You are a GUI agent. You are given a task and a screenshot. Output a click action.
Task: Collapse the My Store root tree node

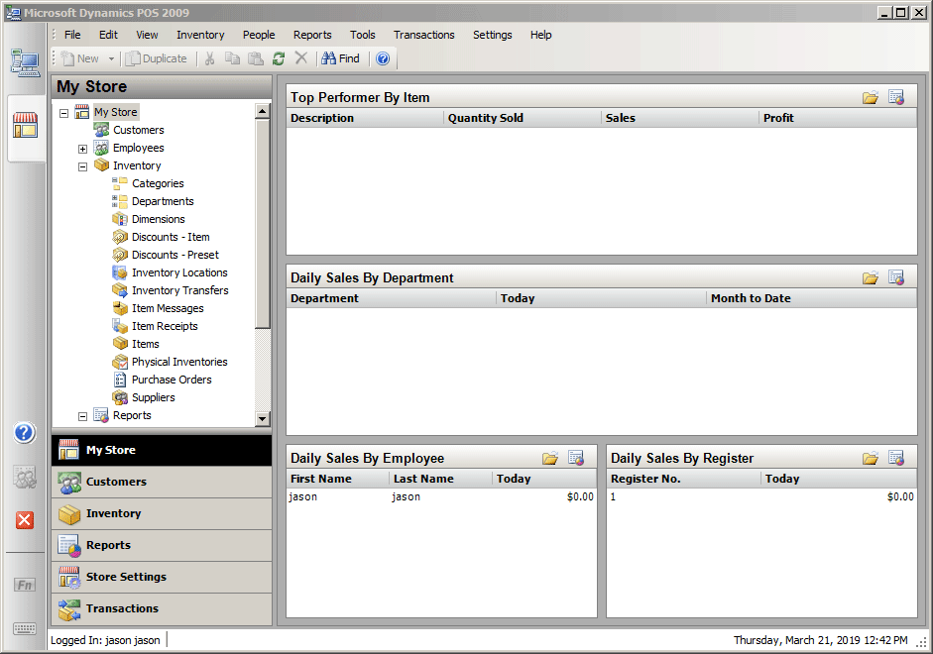tap(63, 113)
